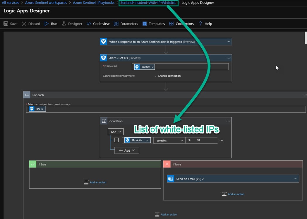
Task: Click the Help question mark icon
Action: [200, 24]
